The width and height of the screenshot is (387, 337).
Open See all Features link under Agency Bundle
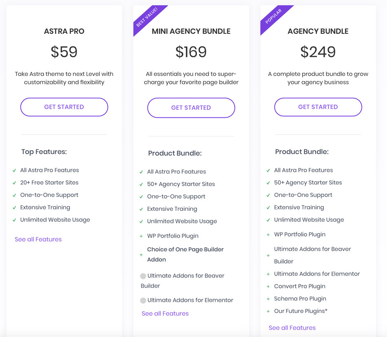pyautogui.click(x=292, y=328)
